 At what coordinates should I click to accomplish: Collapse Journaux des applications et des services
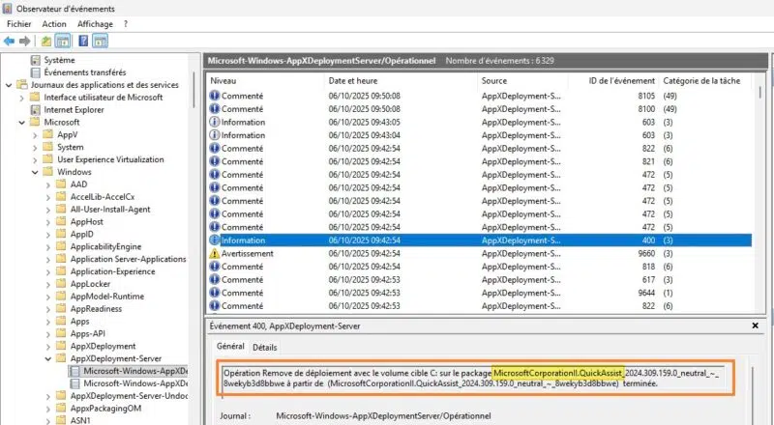[x=9, y=85]
